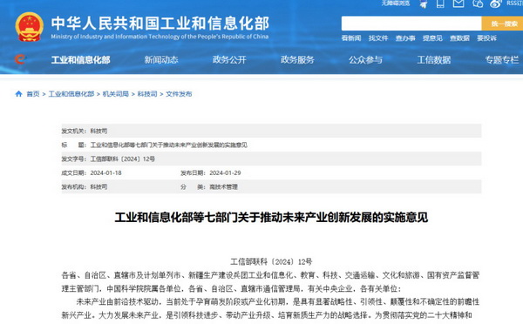
Task: Click the robot assistant icon in header
Action: click(x=424, y=3)
